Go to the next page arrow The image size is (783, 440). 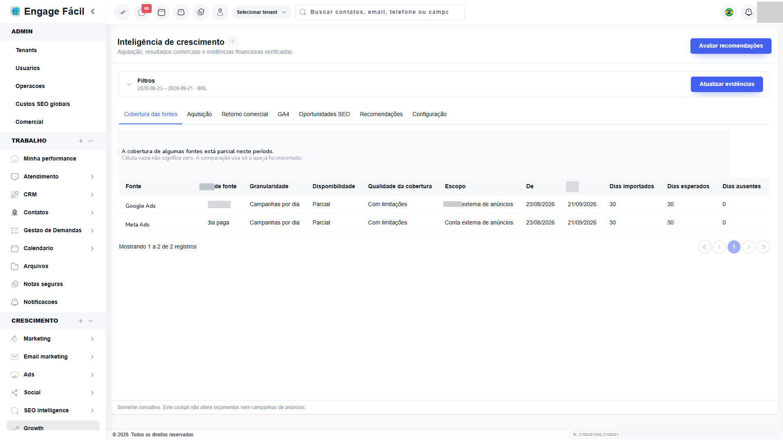click(749, 247)
